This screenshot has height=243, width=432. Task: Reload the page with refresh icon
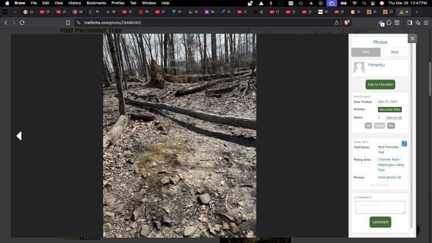[x=22, y=22]
